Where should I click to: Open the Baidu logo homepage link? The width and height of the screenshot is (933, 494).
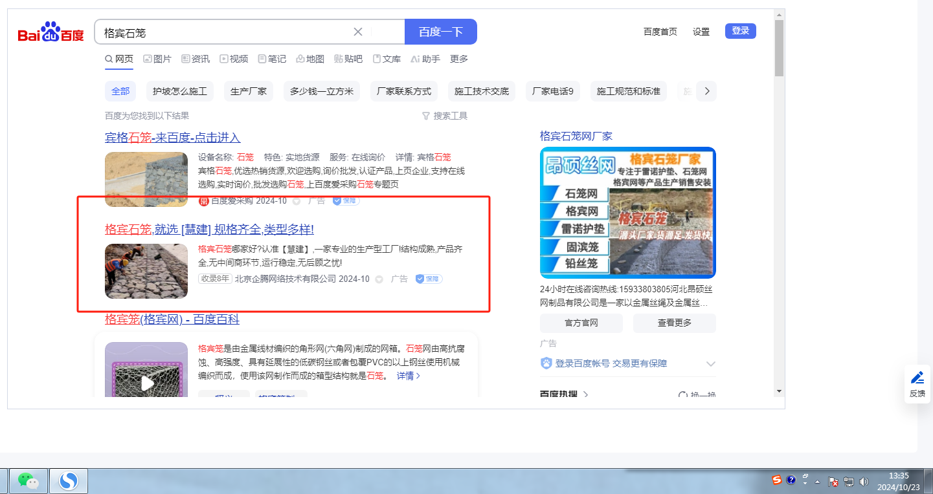click(51, 32)
